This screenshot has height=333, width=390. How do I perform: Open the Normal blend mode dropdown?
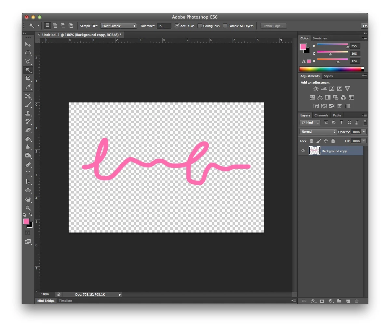[x=318, y=132]
